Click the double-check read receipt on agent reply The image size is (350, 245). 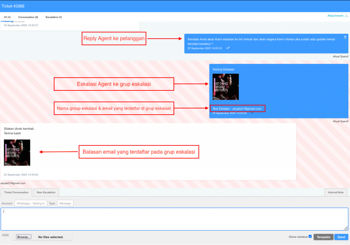(228, 48)
